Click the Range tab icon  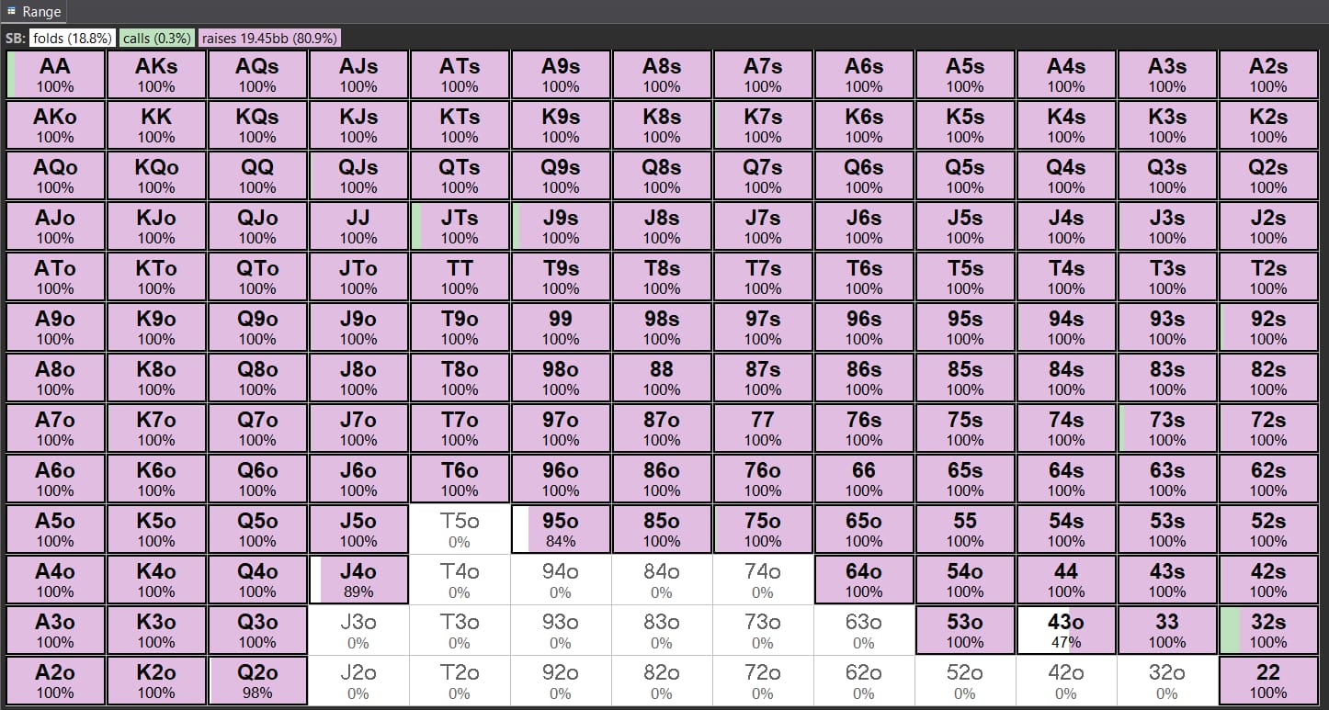[x=11, y=11]
